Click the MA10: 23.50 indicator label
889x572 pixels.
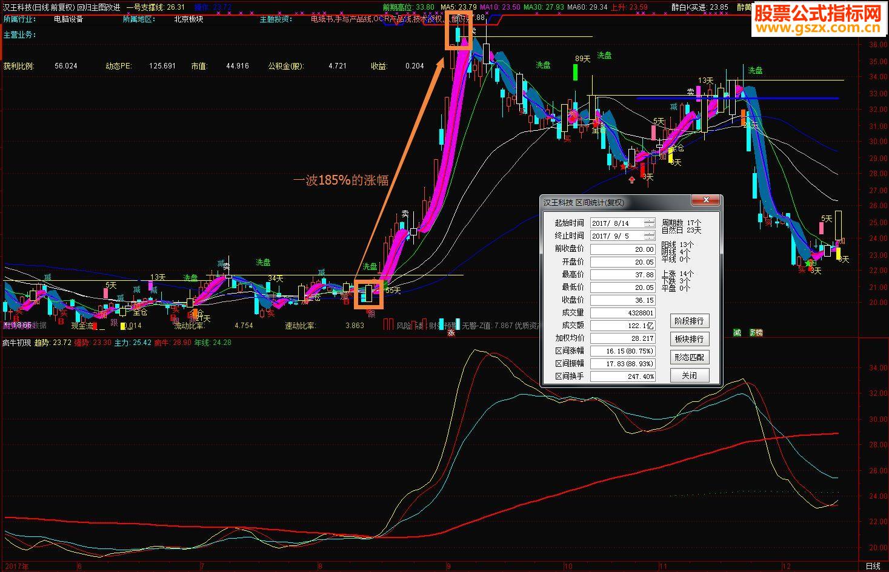tap(500, 7)
